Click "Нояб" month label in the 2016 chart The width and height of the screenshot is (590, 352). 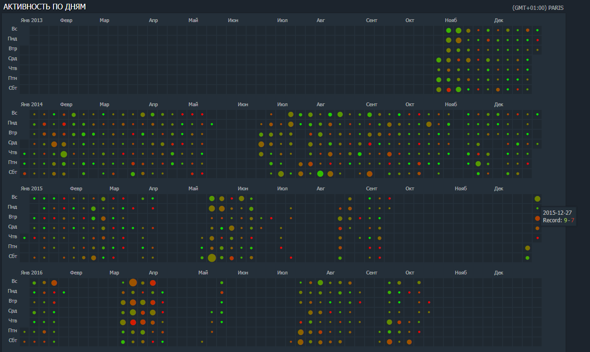point(461,273)
